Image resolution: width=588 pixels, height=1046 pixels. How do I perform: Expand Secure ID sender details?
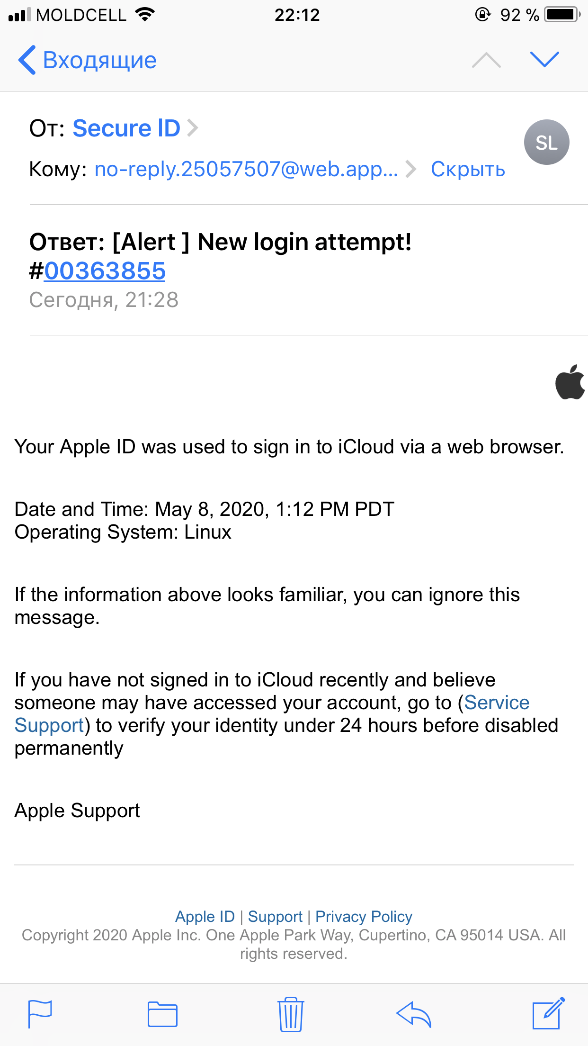point(126,128)
